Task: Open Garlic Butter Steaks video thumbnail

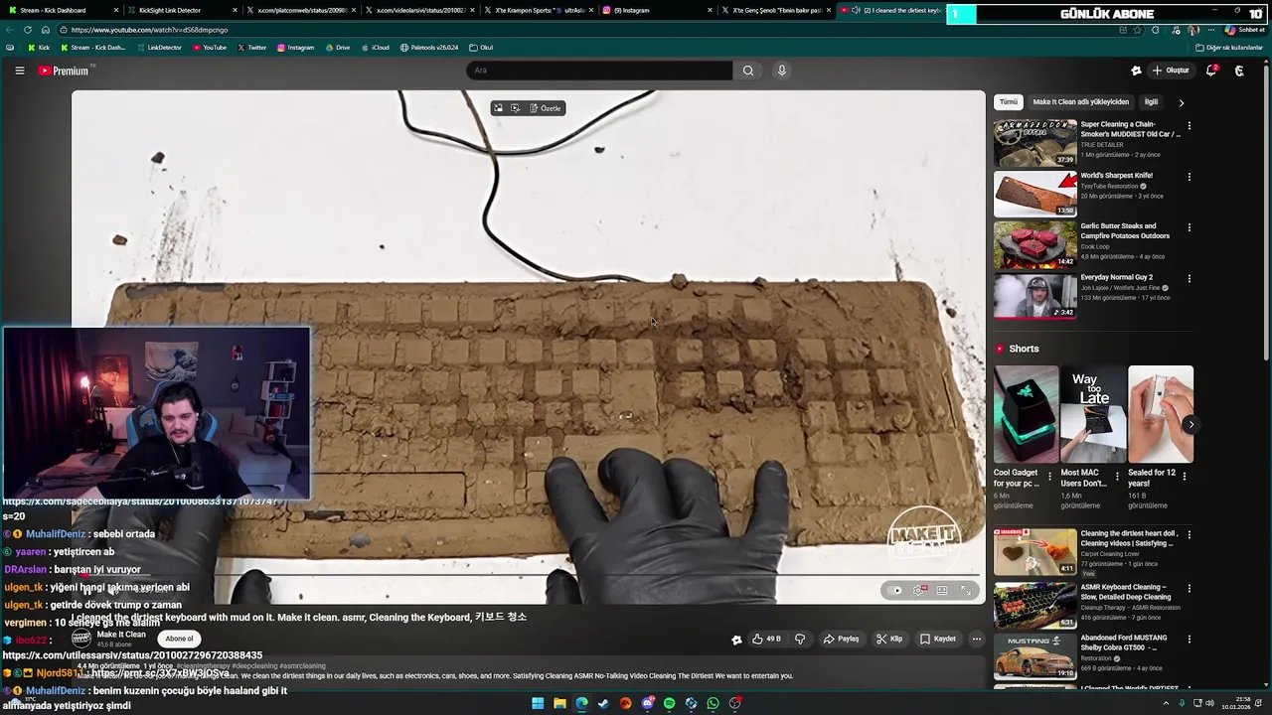Action: [x=1034, y=244]
